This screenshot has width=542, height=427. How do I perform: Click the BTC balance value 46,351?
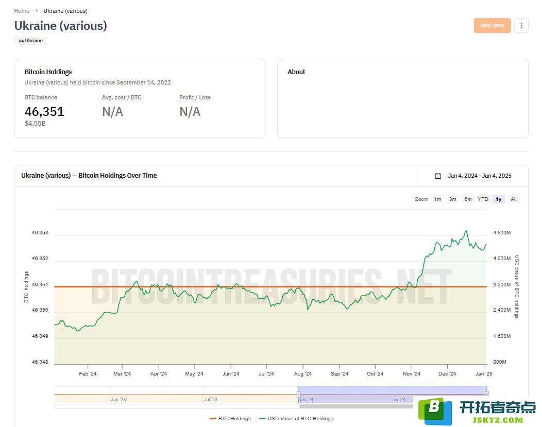[x=44, y=112]
